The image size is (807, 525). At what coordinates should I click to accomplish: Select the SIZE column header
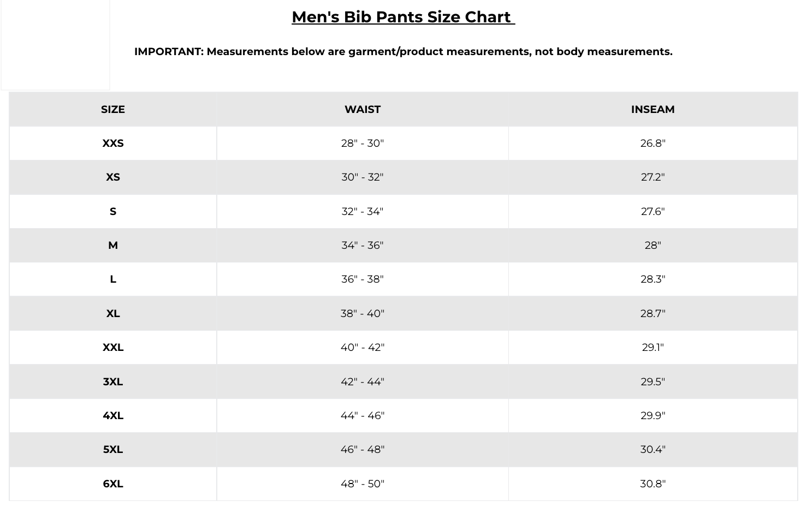(x=113, y=109)
